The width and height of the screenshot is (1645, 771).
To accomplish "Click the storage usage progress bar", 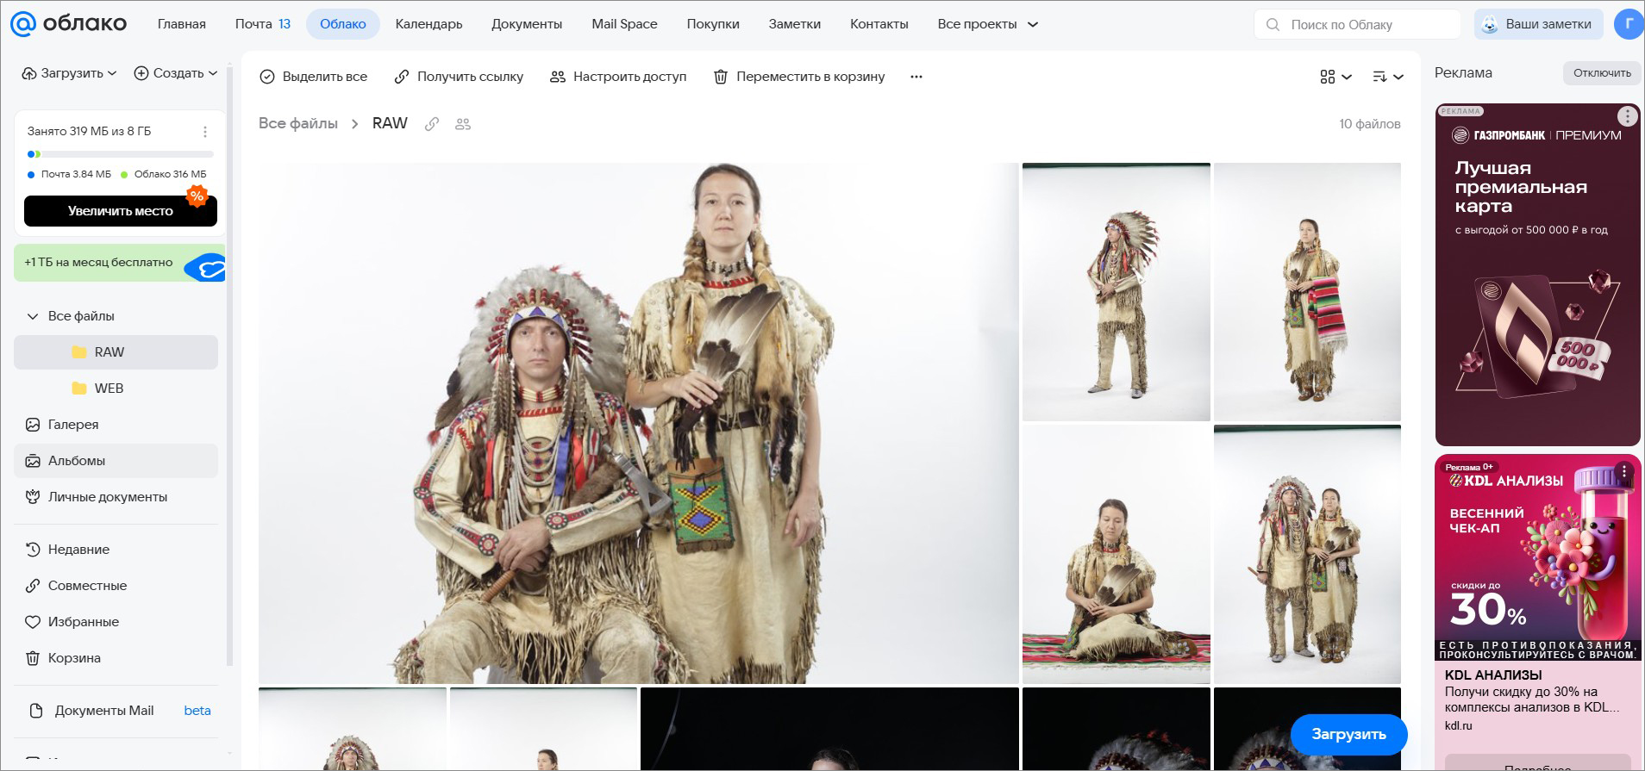I will pyautogui.click(x=120, y=154).
